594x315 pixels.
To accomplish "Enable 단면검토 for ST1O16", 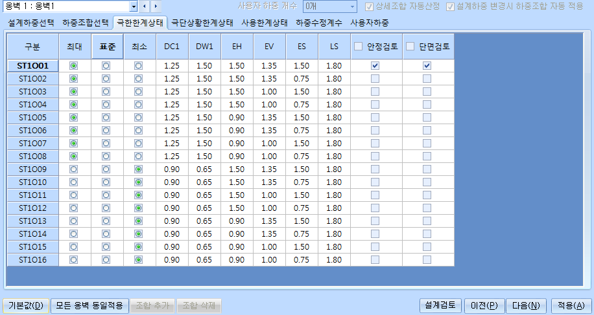I will pyautogui.click(x=427, y=259).
